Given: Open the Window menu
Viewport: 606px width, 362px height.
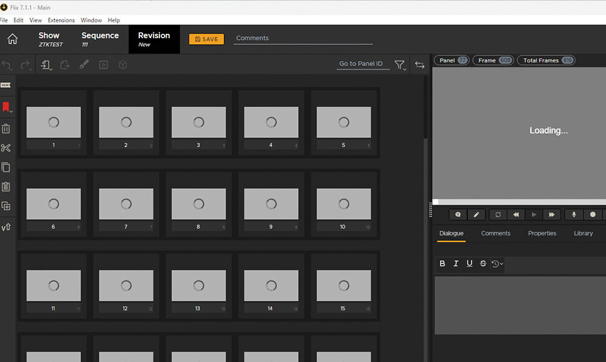Looking at the screenshot, I should click(92, 20).
